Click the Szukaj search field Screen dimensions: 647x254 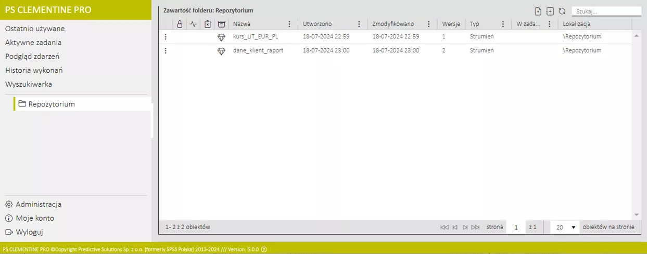click(x=605, y=11)
